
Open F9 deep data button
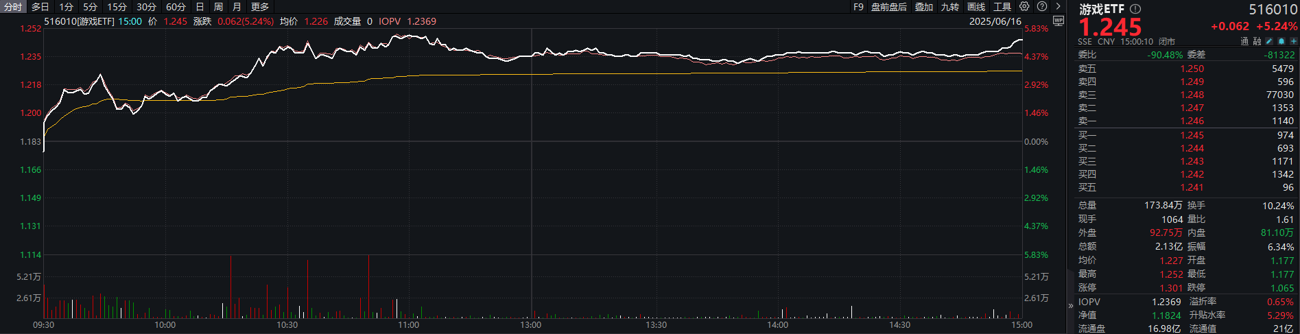(858, 7)
